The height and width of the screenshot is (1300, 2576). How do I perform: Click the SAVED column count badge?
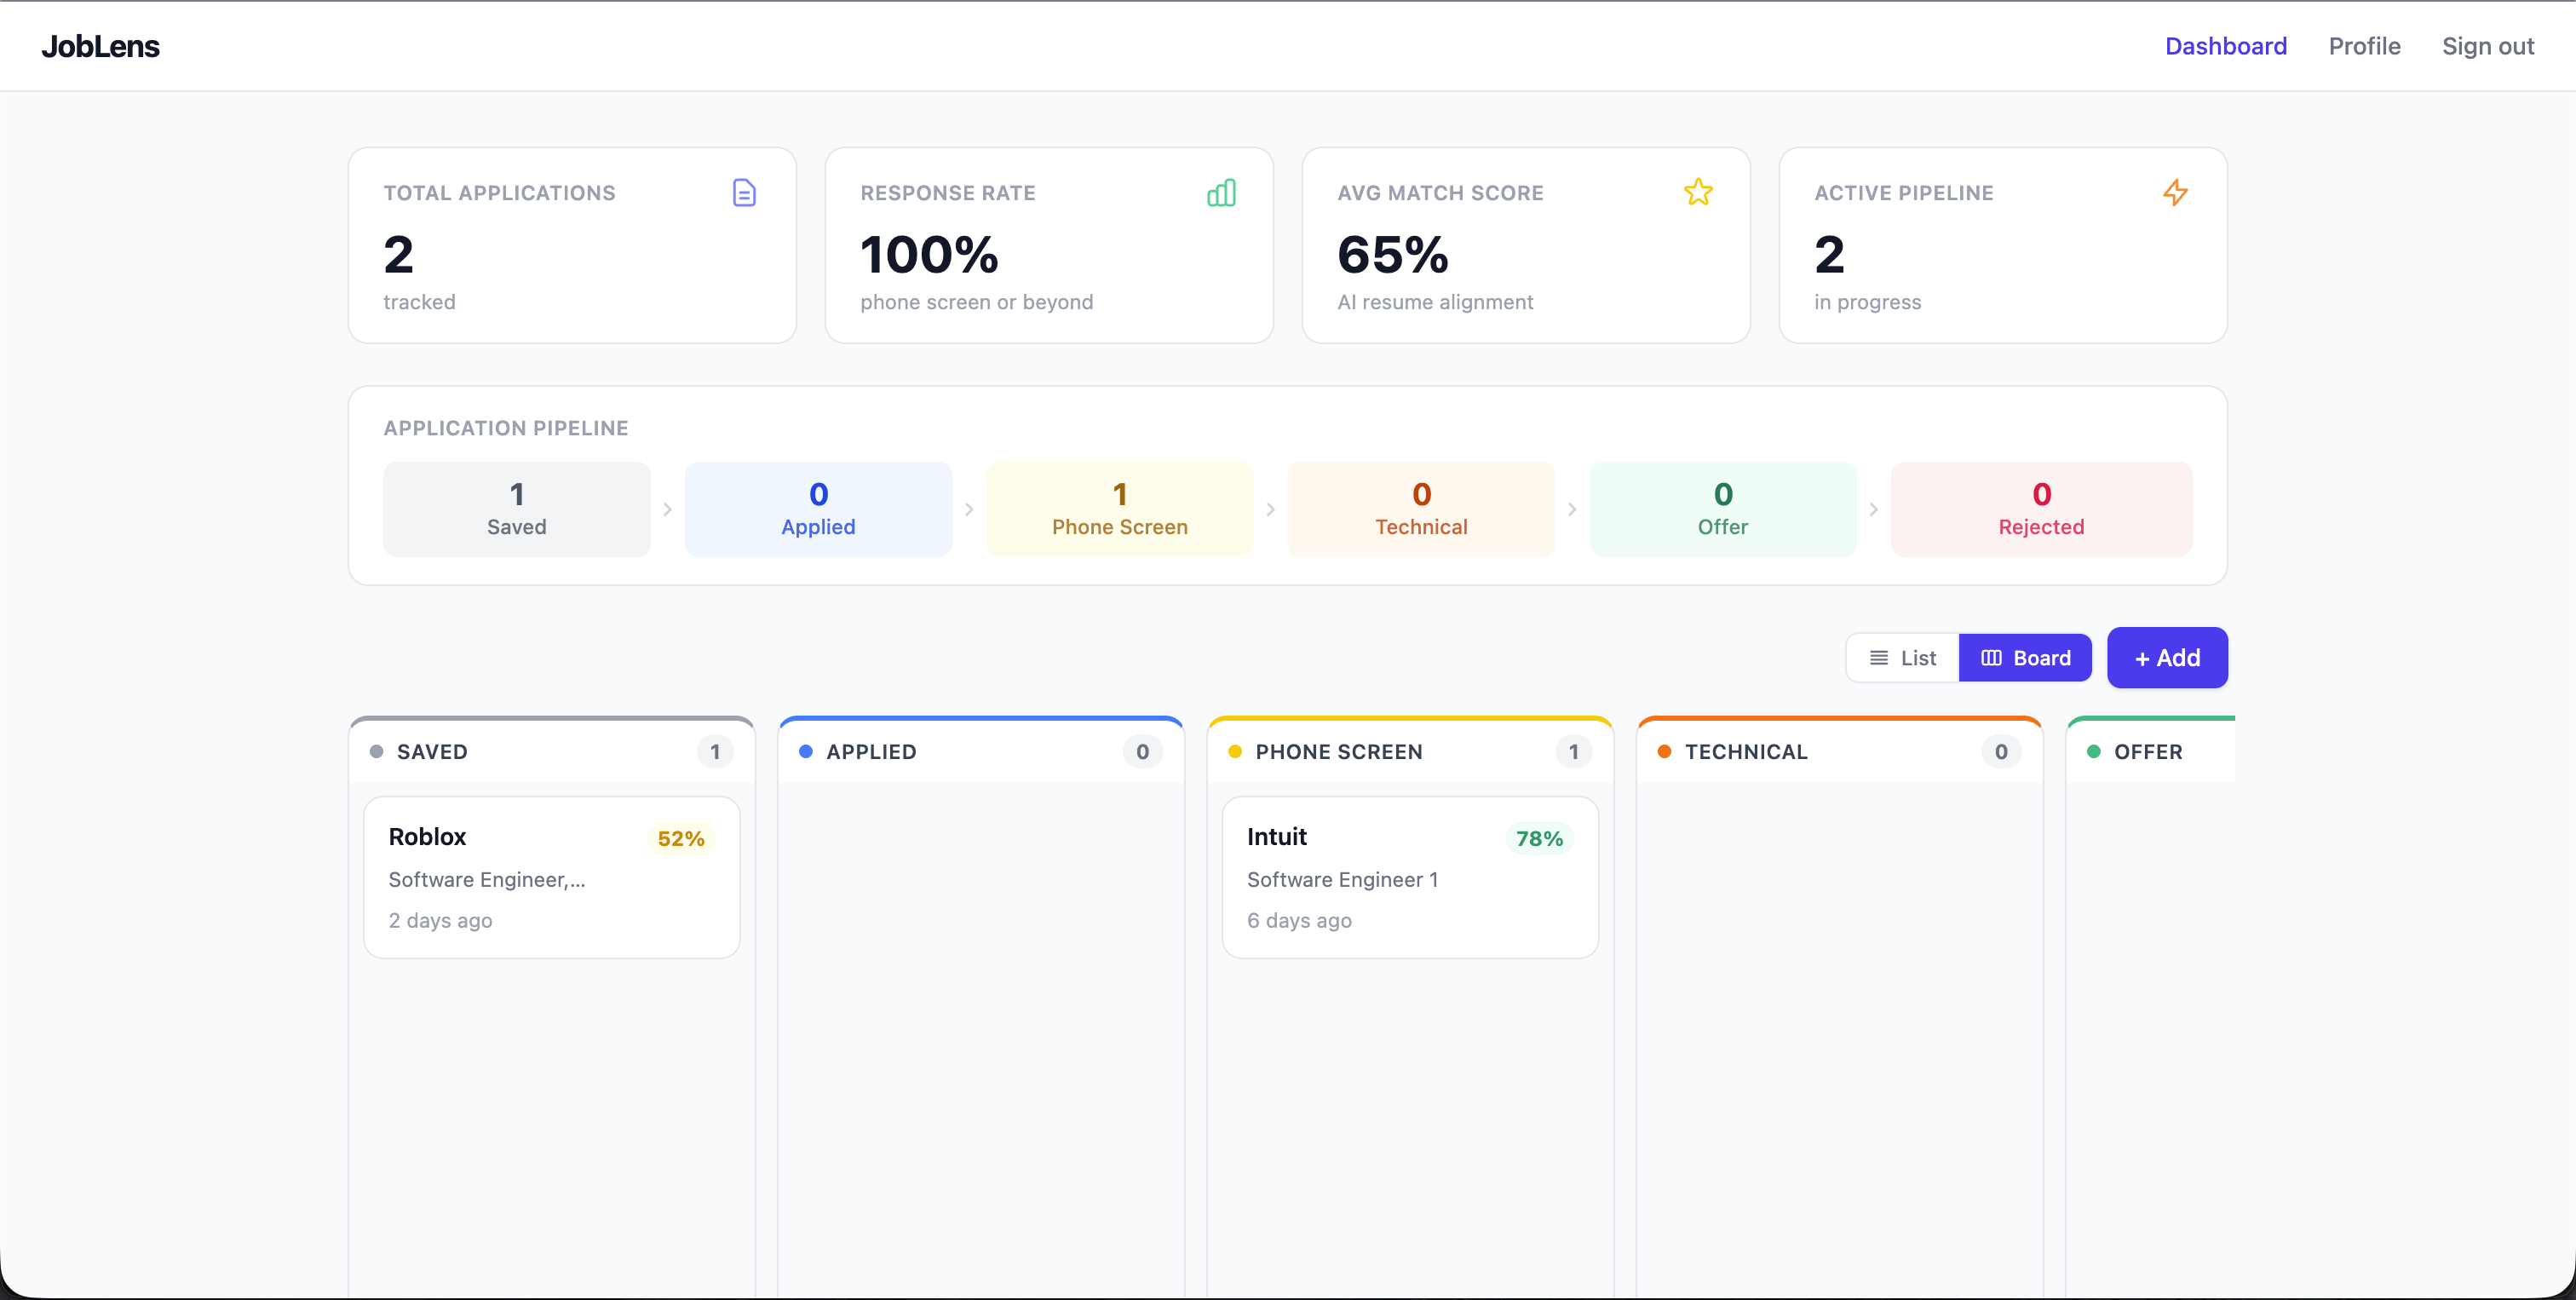715,752
